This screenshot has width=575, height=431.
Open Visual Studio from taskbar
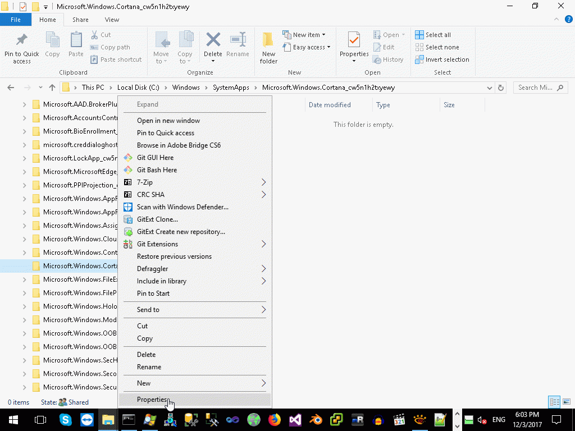[x=295, y=420]
